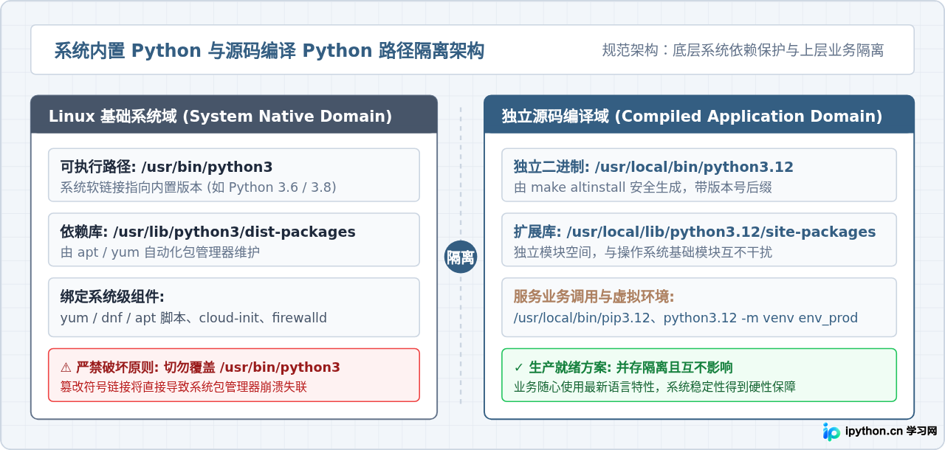
Task: Click the line 业务随心使用最新语言特性，系统稳定性得到硬性保障
Action: 655,387
